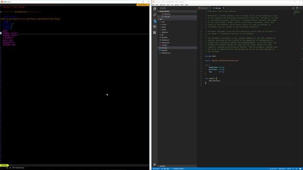Image resolution: width=303 pixels, height=170 pixels.
Task: Close the main.go editor tab
Action: click(x=223, y=8)
